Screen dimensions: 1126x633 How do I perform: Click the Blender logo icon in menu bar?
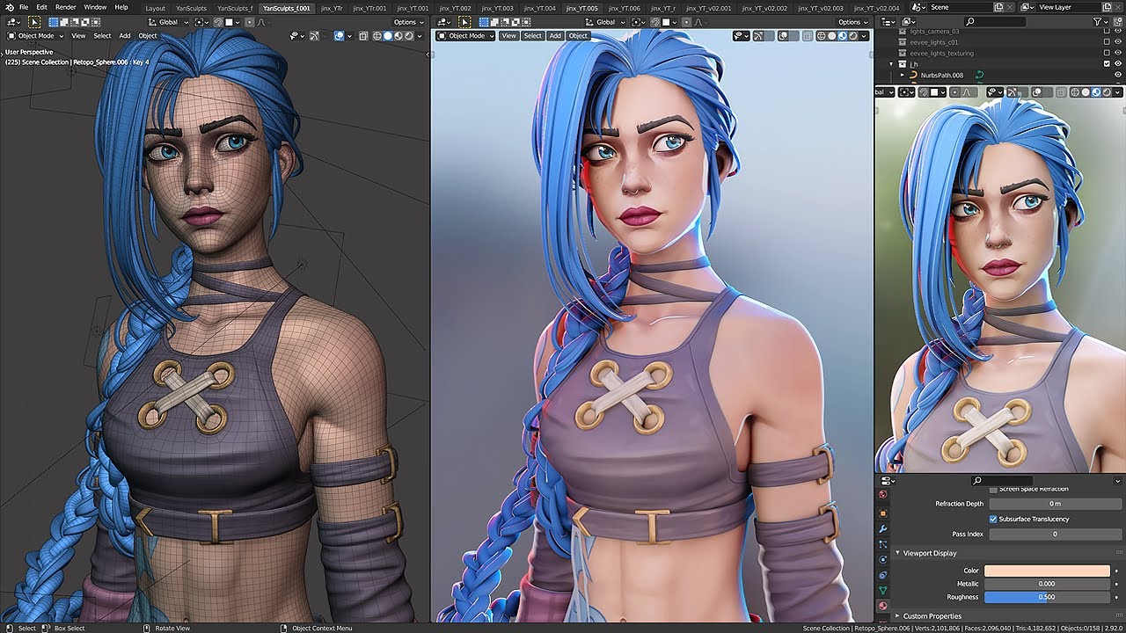(9, 7)
